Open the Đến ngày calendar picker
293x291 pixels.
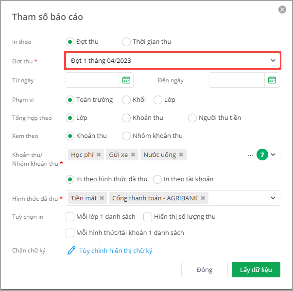272,80
